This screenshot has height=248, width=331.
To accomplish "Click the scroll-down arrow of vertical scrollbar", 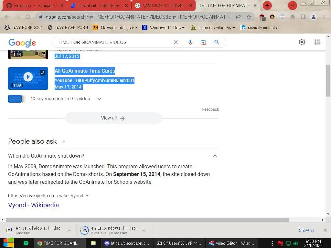I will [x=328, y=214].
